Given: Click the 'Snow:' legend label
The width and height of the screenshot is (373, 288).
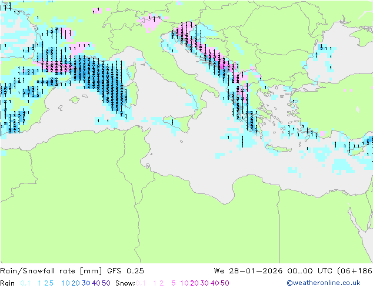Looking at the screenshot, I should click(x=125, y=283).
